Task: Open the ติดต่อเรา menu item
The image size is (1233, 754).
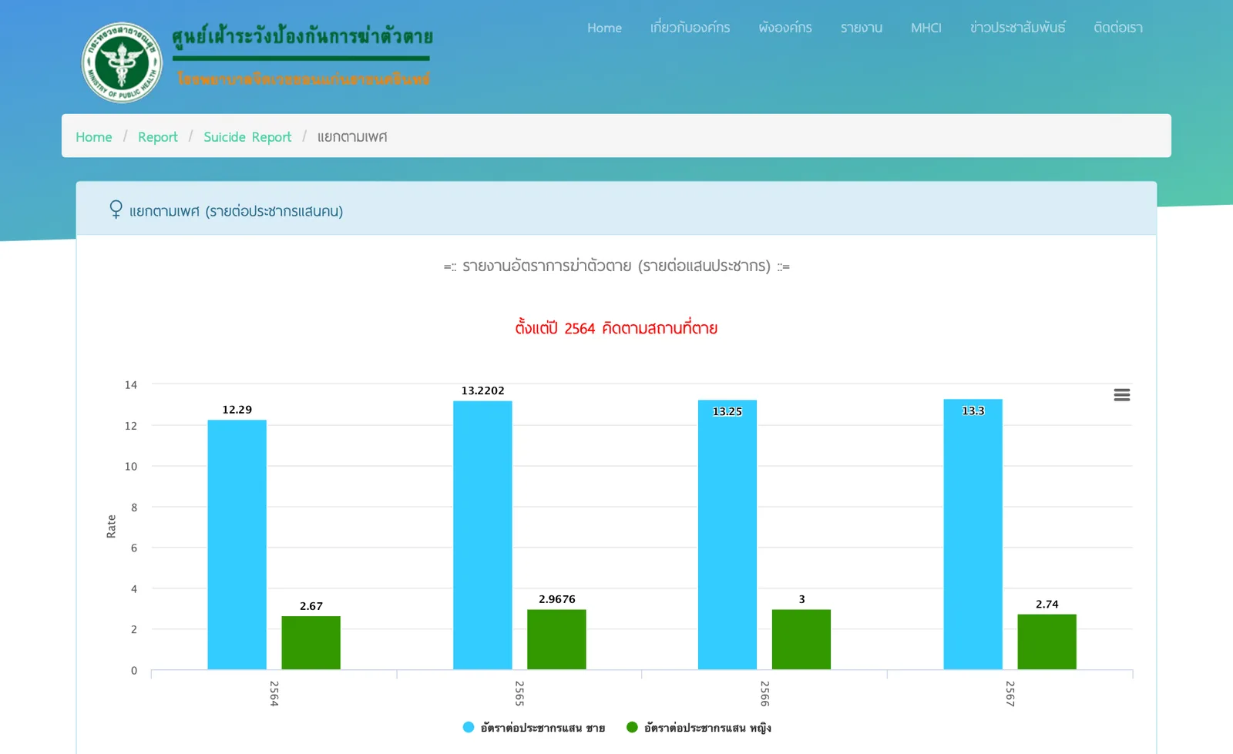Action: (1117, 28)
